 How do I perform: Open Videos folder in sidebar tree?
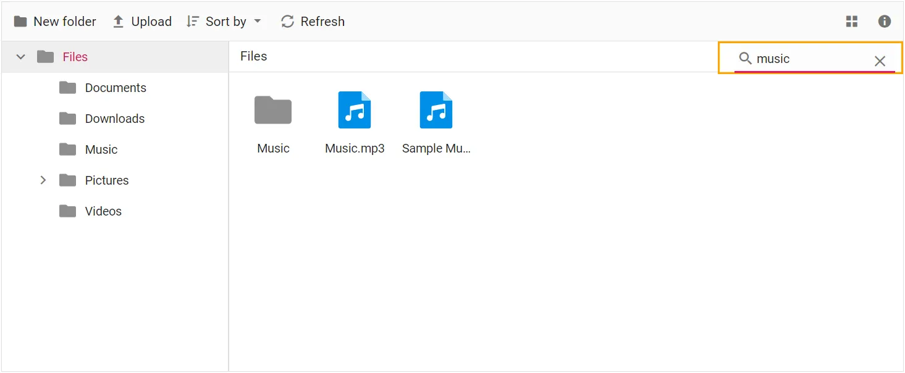point(103,211)
